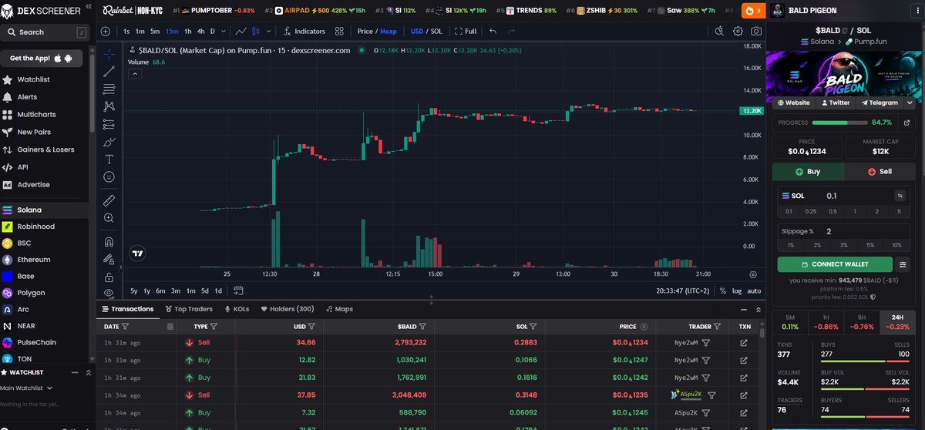The image size is (925, 430).
Task: Toggle chart currency to SOL
Action: [x=436, y=32]
